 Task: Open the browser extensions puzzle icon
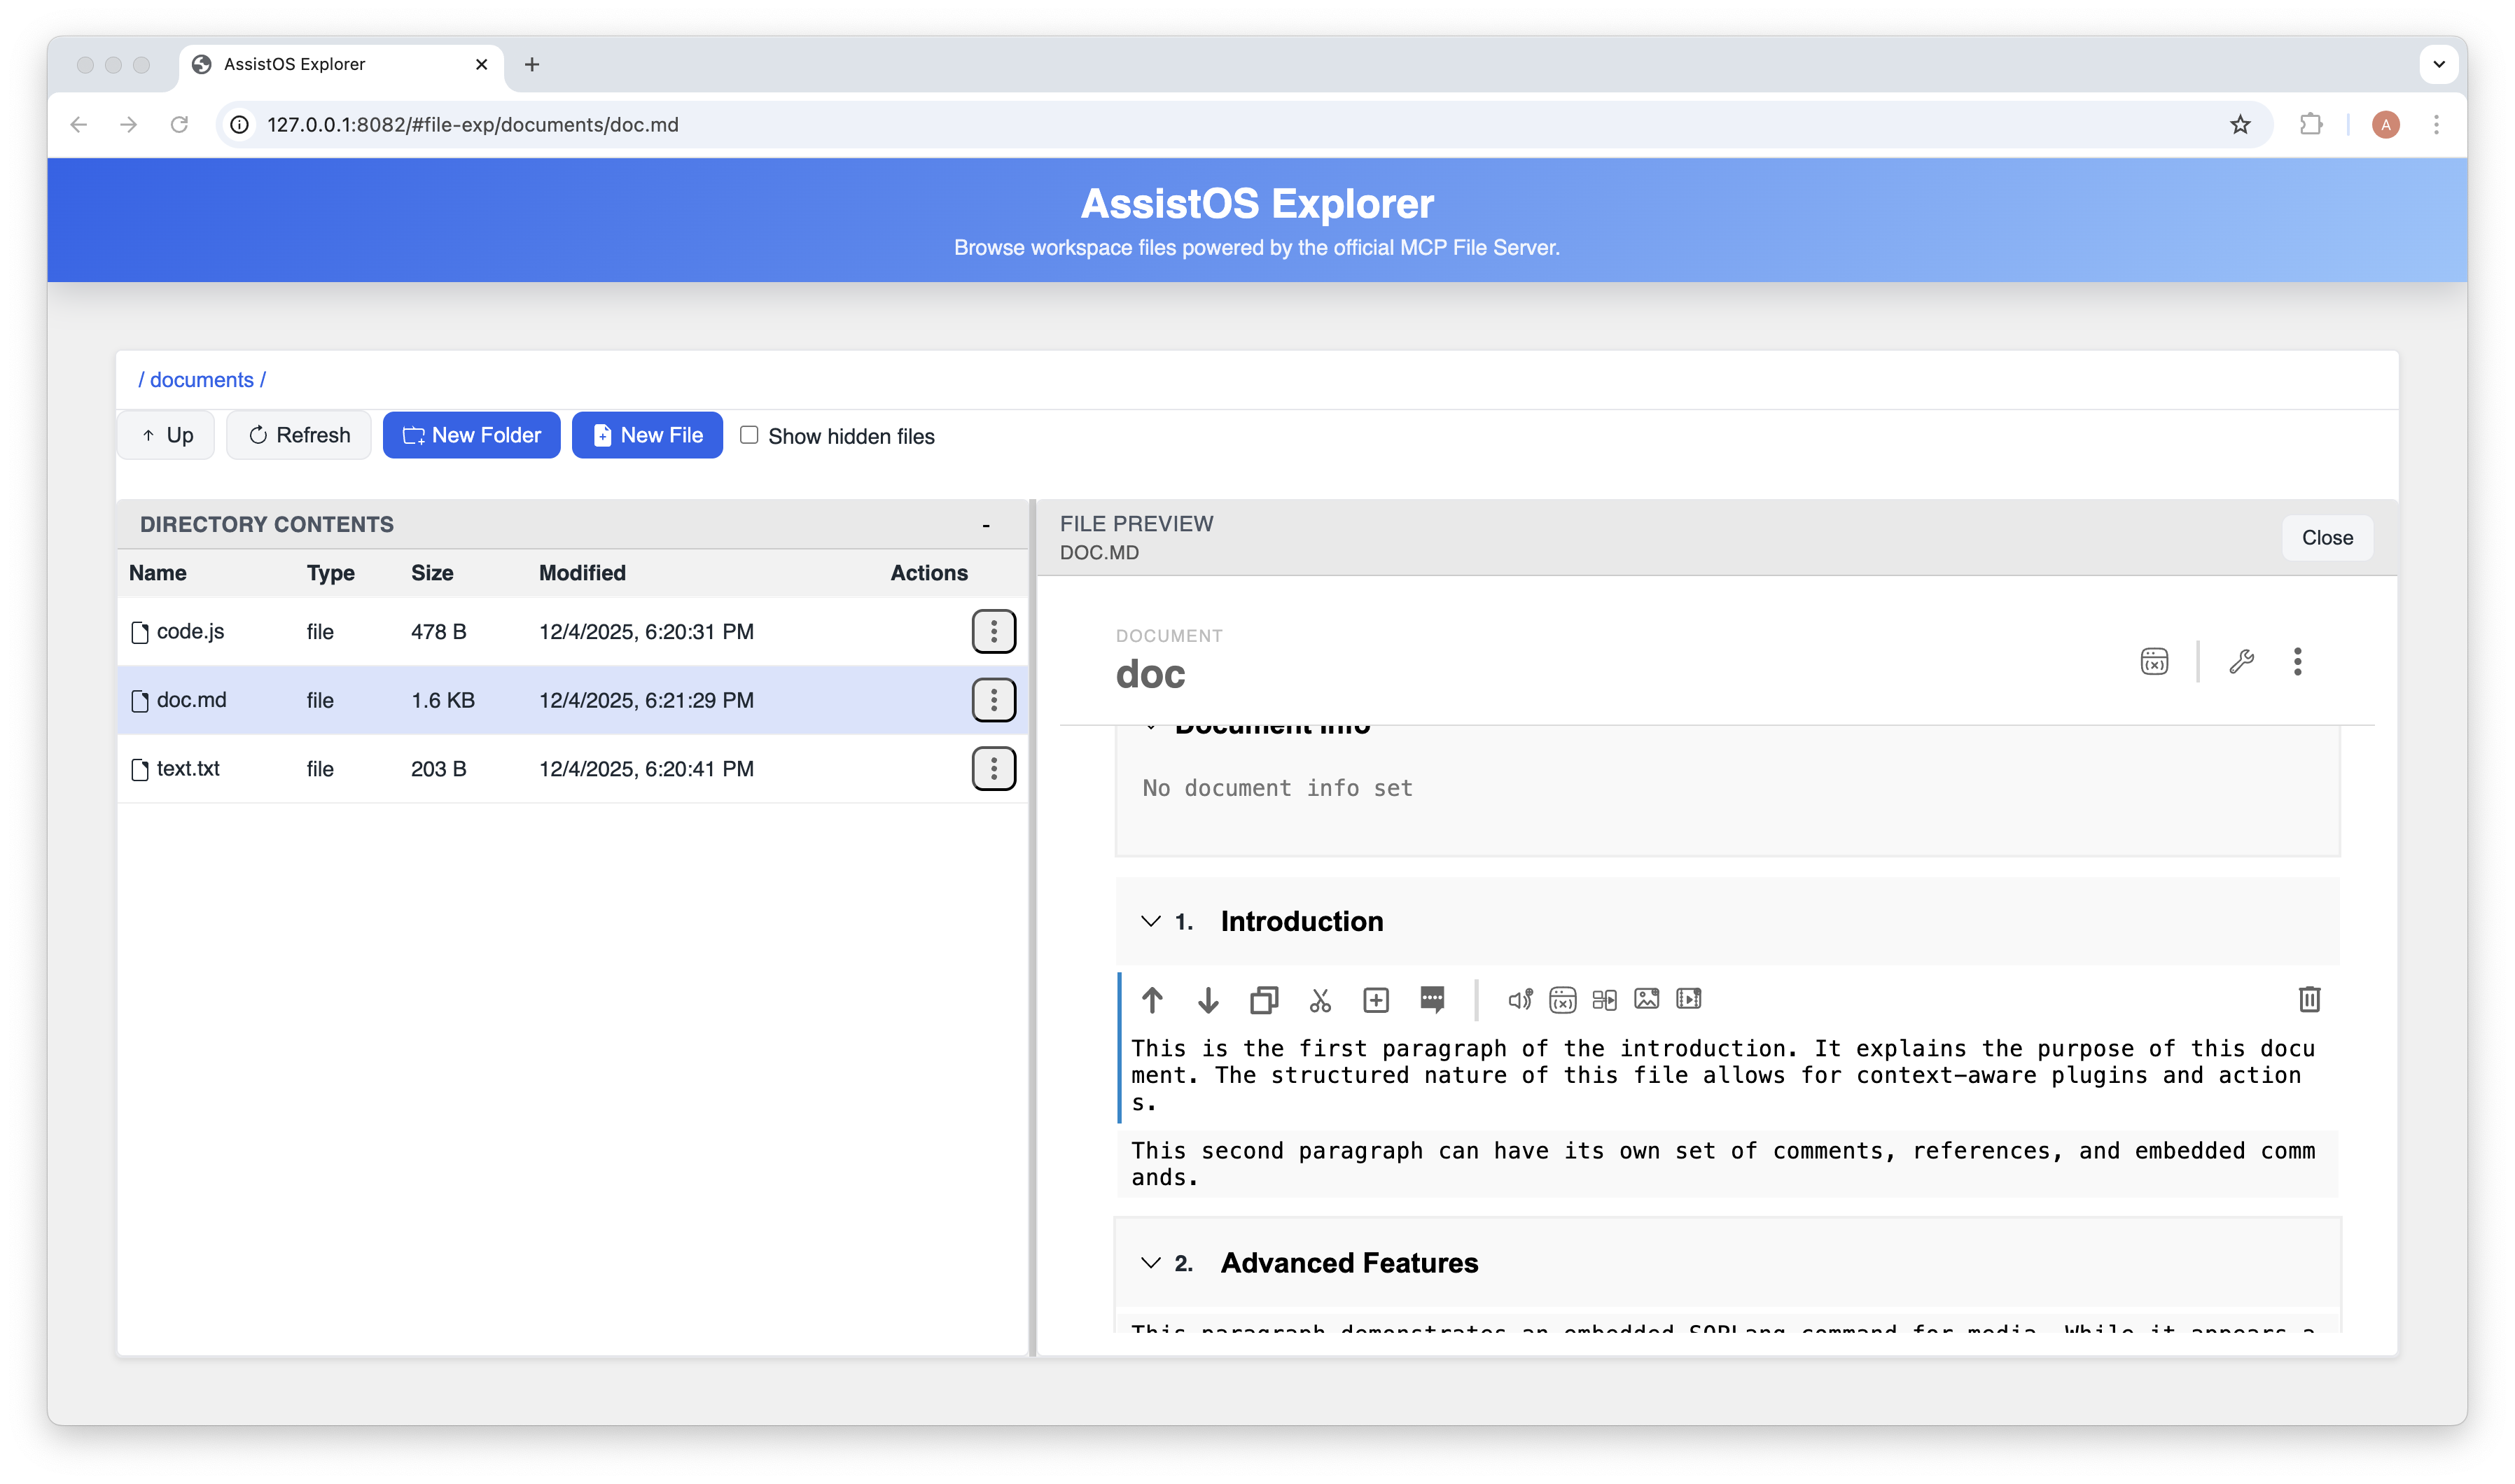click(2311, 124)
